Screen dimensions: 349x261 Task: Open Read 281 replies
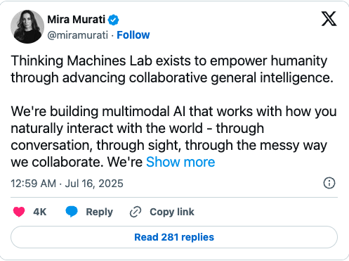[174, 237]
